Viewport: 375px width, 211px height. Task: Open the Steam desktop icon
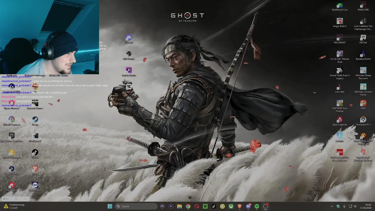tap(35, 121)
